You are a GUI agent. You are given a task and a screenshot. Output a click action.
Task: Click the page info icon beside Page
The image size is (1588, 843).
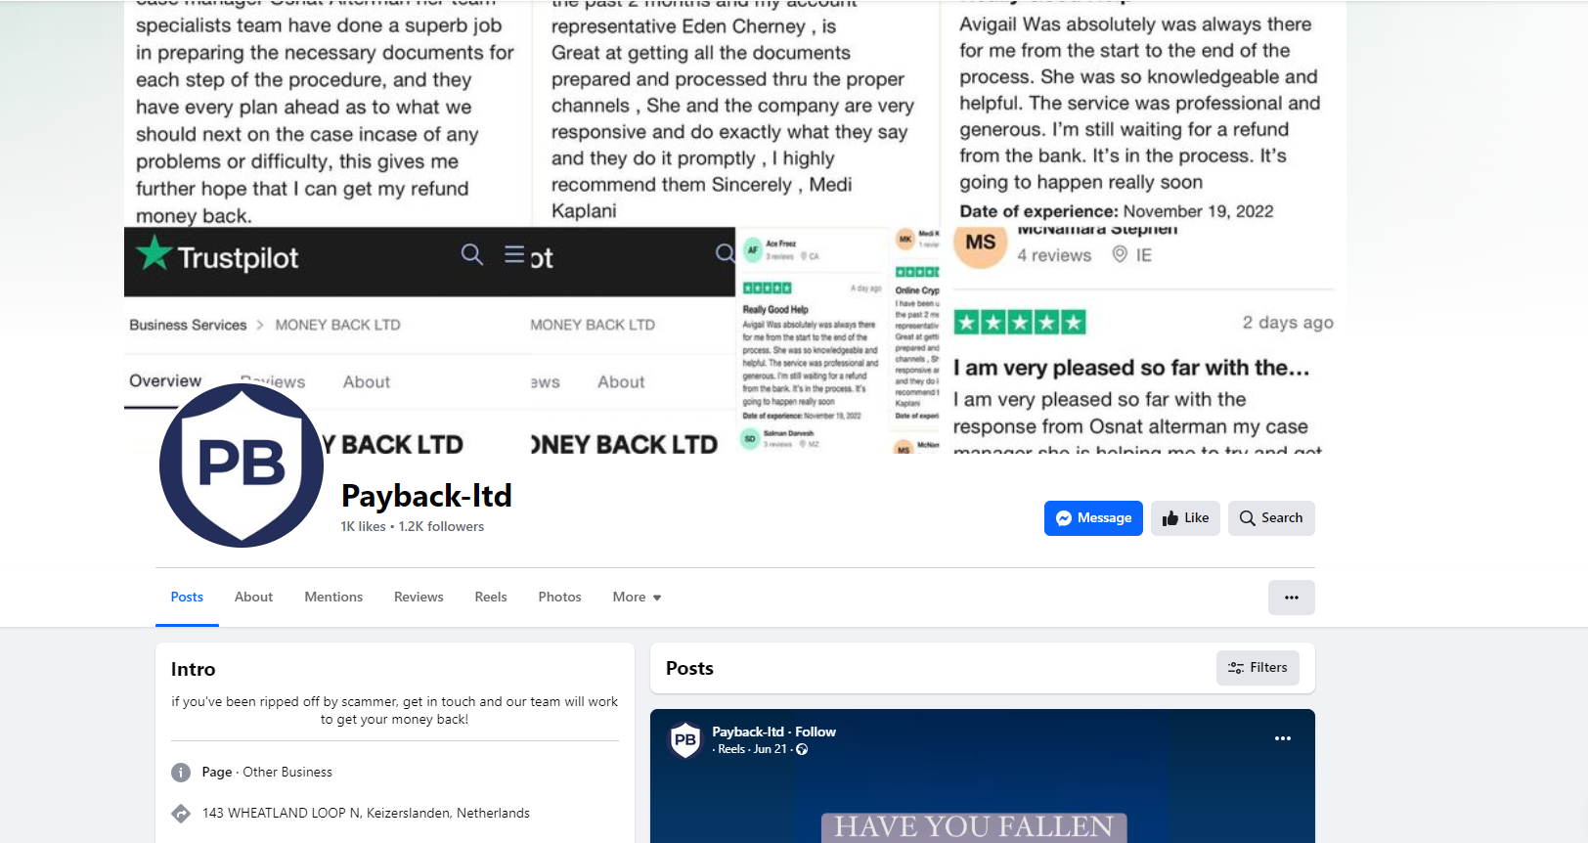181,773
